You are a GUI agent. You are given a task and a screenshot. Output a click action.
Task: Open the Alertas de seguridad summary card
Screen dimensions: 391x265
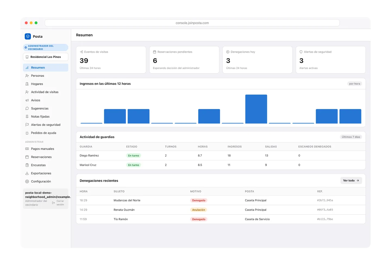point(331,60)
